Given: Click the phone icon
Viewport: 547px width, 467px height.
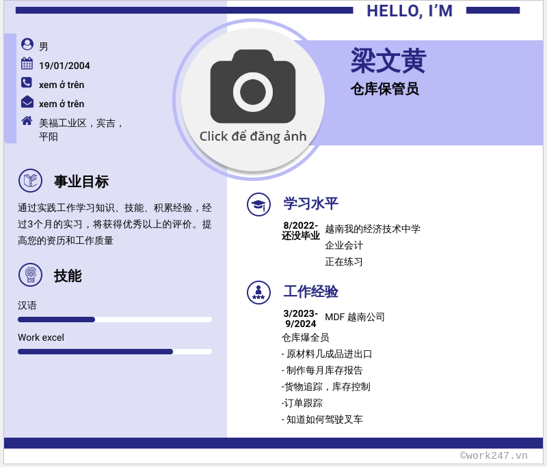Looking at the screenshot, I should click(x=27, y=83).
